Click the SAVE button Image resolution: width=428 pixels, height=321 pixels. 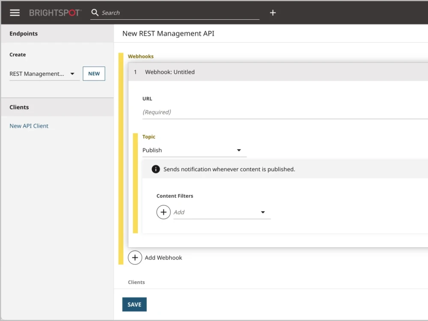click(134, 304)
